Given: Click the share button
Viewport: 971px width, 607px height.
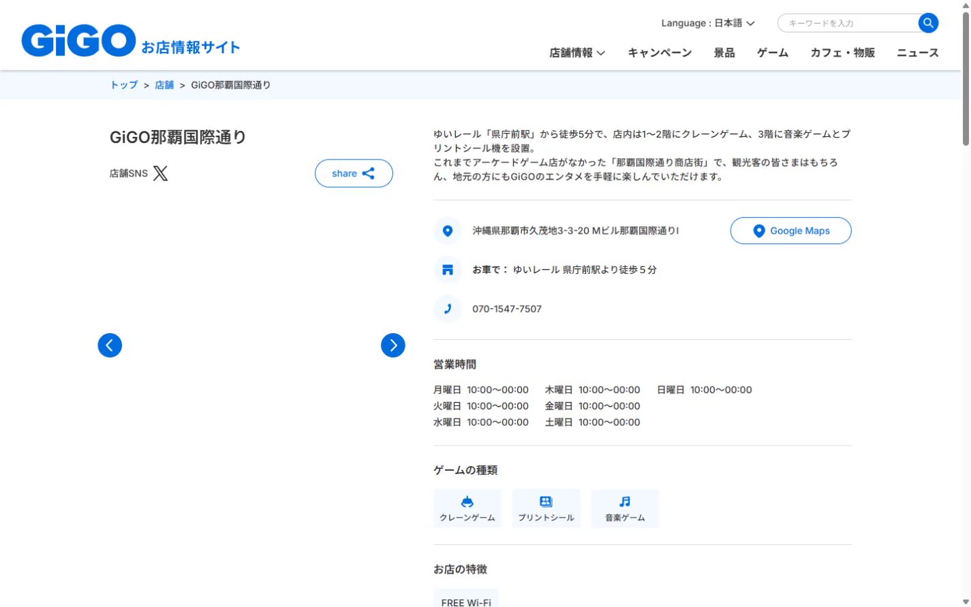Looking at the screenshot, I should tap(354, 173).
